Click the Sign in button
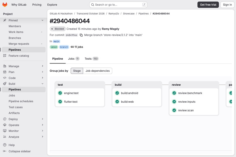Image resolution: width=236 pixels, height=157 pixels. click(x=227, y=5)
